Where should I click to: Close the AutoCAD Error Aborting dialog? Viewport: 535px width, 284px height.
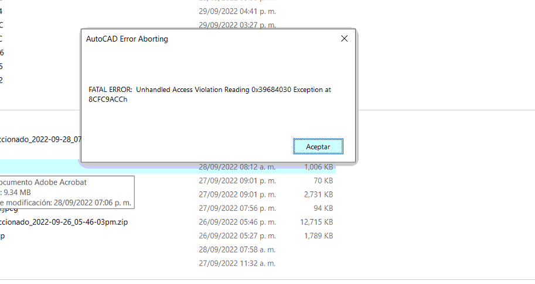345,39
